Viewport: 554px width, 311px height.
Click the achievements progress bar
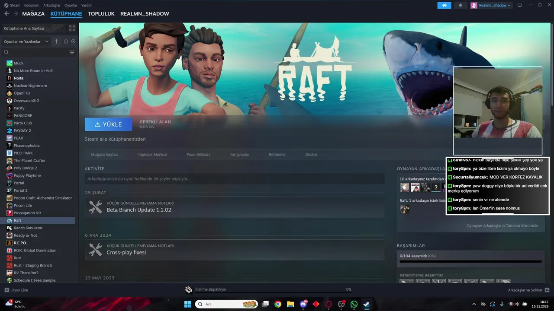[470, 261]
